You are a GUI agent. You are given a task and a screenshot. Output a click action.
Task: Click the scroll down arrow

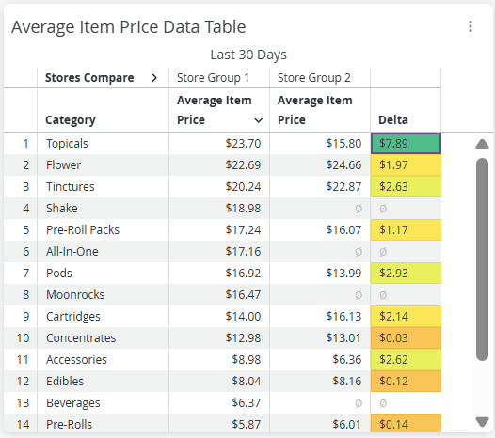pos(482,422)
